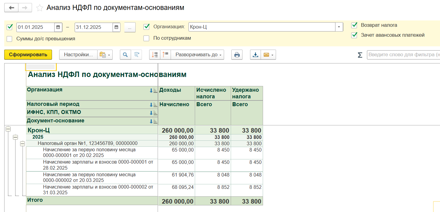Click the sigma sum icon
The height and width of the screenshot is (212, 440).
(x=360, y=55)
